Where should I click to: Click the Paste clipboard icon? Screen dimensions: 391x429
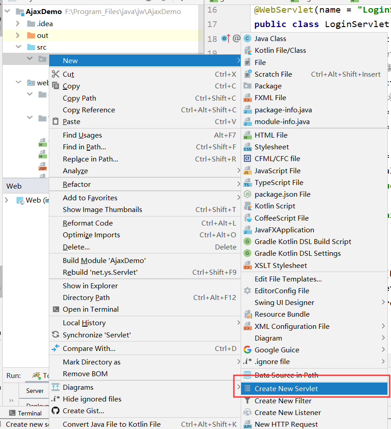(x=56, y=121)
